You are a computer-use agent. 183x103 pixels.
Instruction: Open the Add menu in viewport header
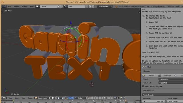point(23,98)
